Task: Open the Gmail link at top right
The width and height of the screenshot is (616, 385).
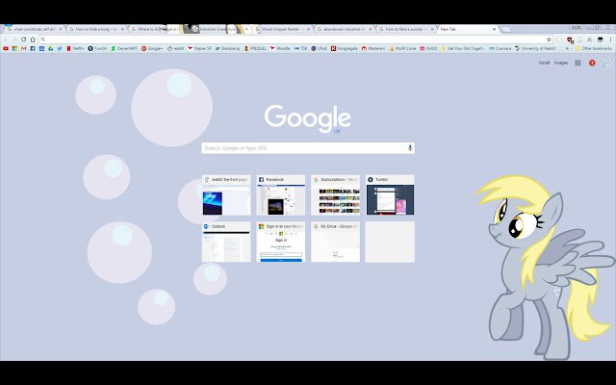Action: click(x=544, y=63)
